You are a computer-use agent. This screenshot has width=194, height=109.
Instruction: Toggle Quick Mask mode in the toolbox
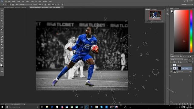tap(2, 69)
